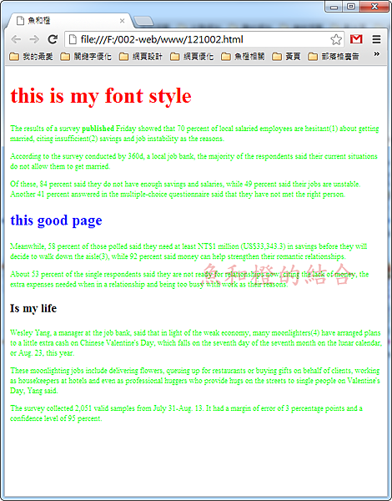Bookmark this page with the star icon

point(336,39)
